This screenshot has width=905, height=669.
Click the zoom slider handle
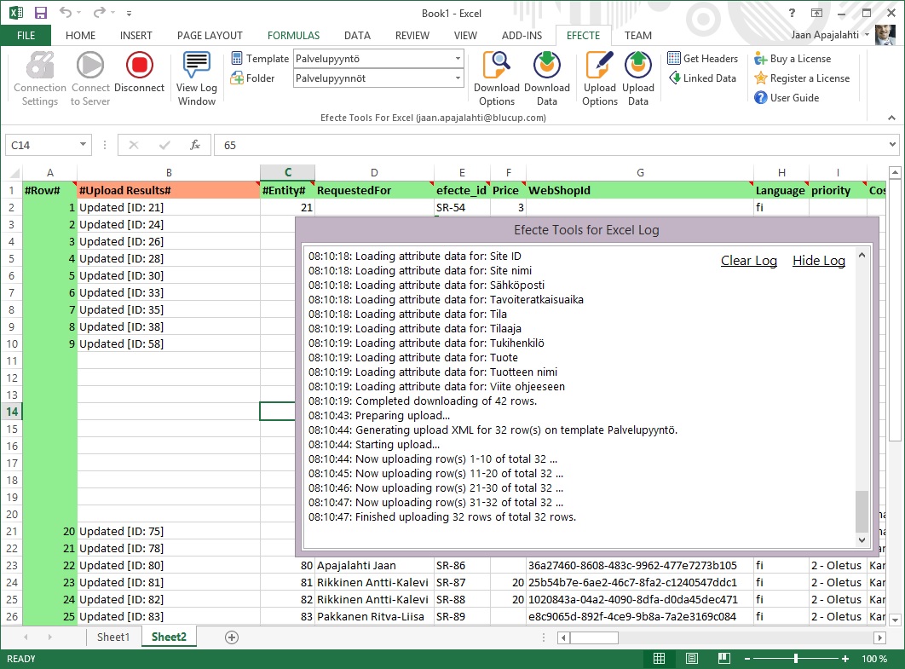[x=796, y=659]
